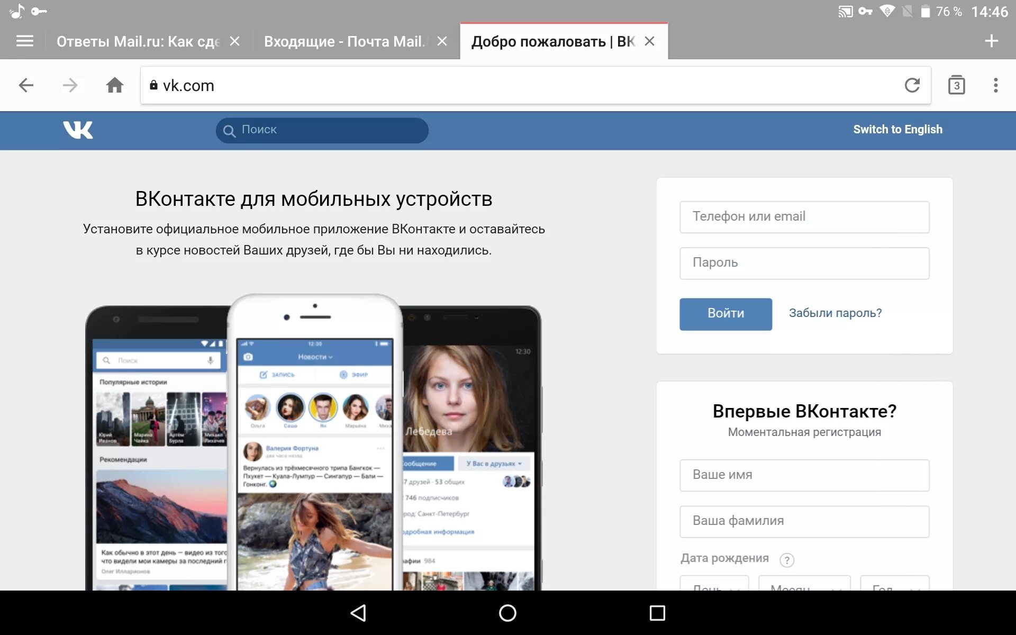Click the VK logo in the header
The image size is (1016, 635).
click(78, 130)
